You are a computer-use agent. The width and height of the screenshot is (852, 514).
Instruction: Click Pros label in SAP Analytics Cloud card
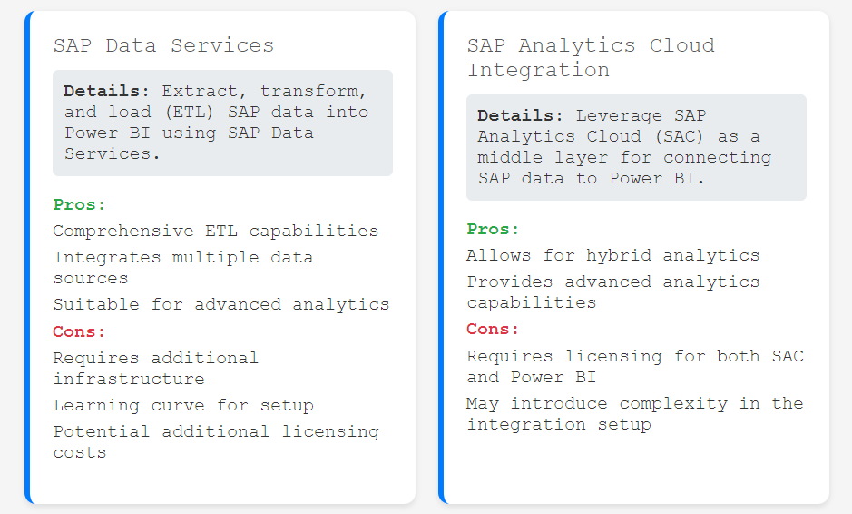click(494, 229)
